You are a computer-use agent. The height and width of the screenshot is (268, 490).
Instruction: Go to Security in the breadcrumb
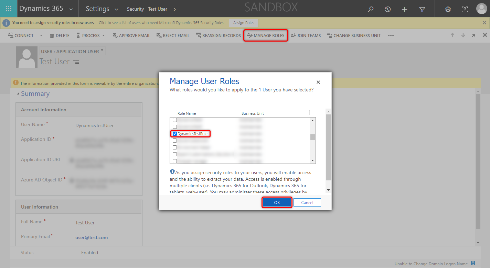tap(135, 9)
